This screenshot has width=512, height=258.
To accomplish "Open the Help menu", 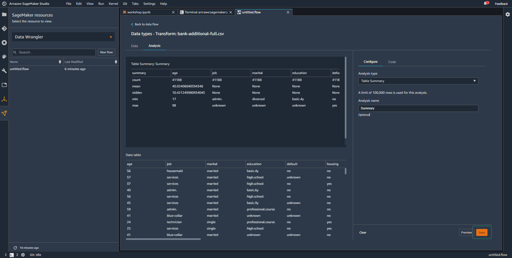I will click(163, 4).
